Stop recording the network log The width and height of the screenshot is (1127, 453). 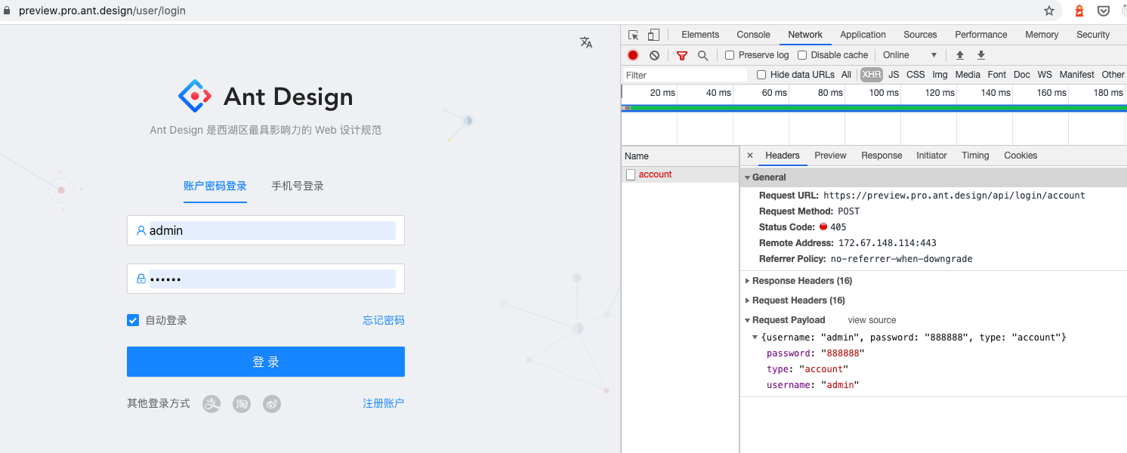pos(633,55)
